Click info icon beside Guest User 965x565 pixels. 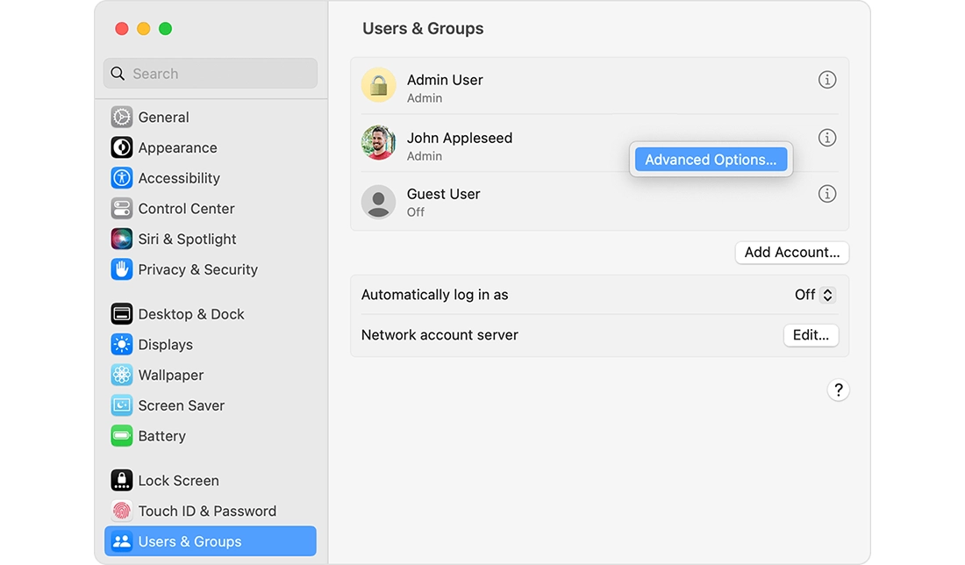(x=826, y=194)
